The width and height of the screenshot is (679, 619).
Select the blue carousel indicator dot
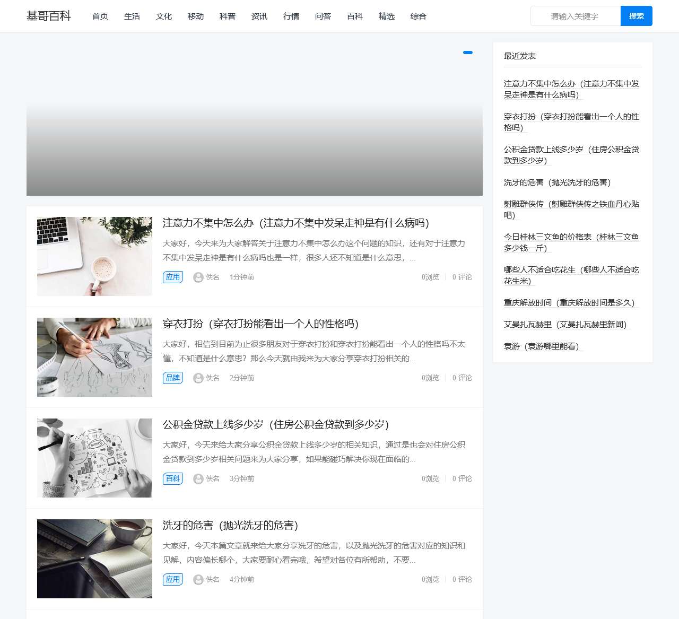467,53
